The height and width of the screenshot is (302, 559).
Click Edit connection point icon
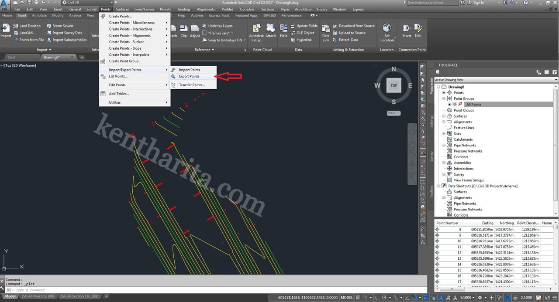point(418,29)
